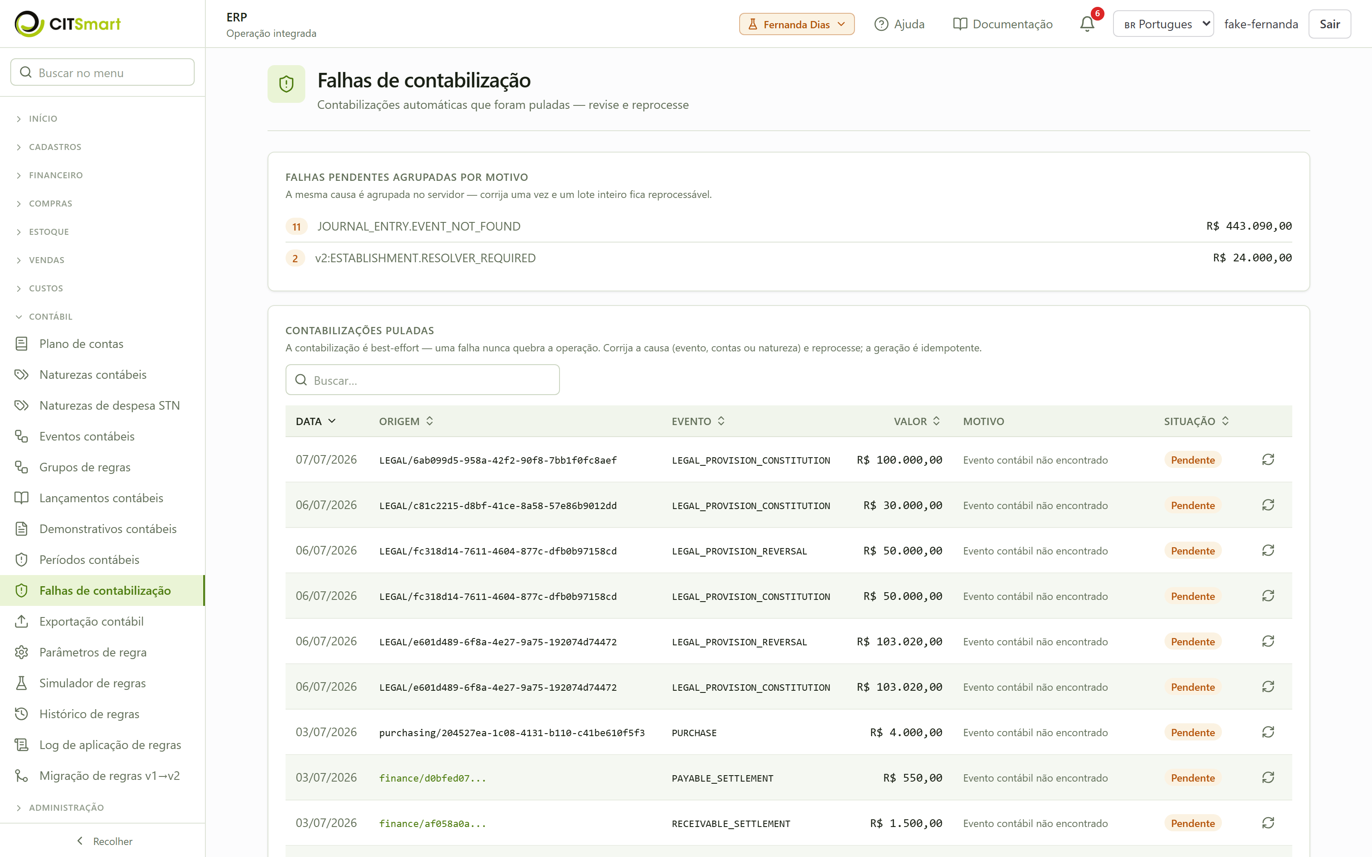Open the Portugues language selector

coord(1163,24)
